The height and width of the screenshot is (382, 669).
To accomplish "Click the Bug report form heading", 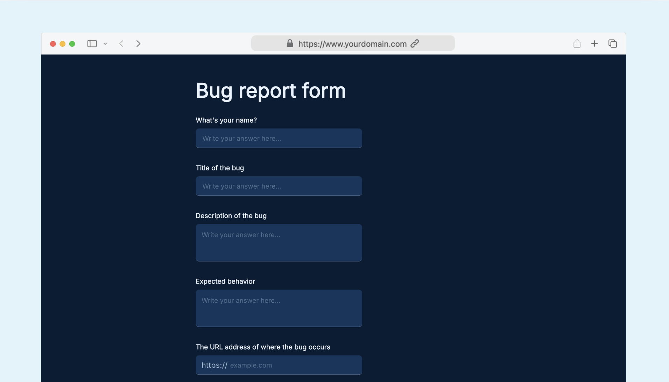I will click(271, 91).
